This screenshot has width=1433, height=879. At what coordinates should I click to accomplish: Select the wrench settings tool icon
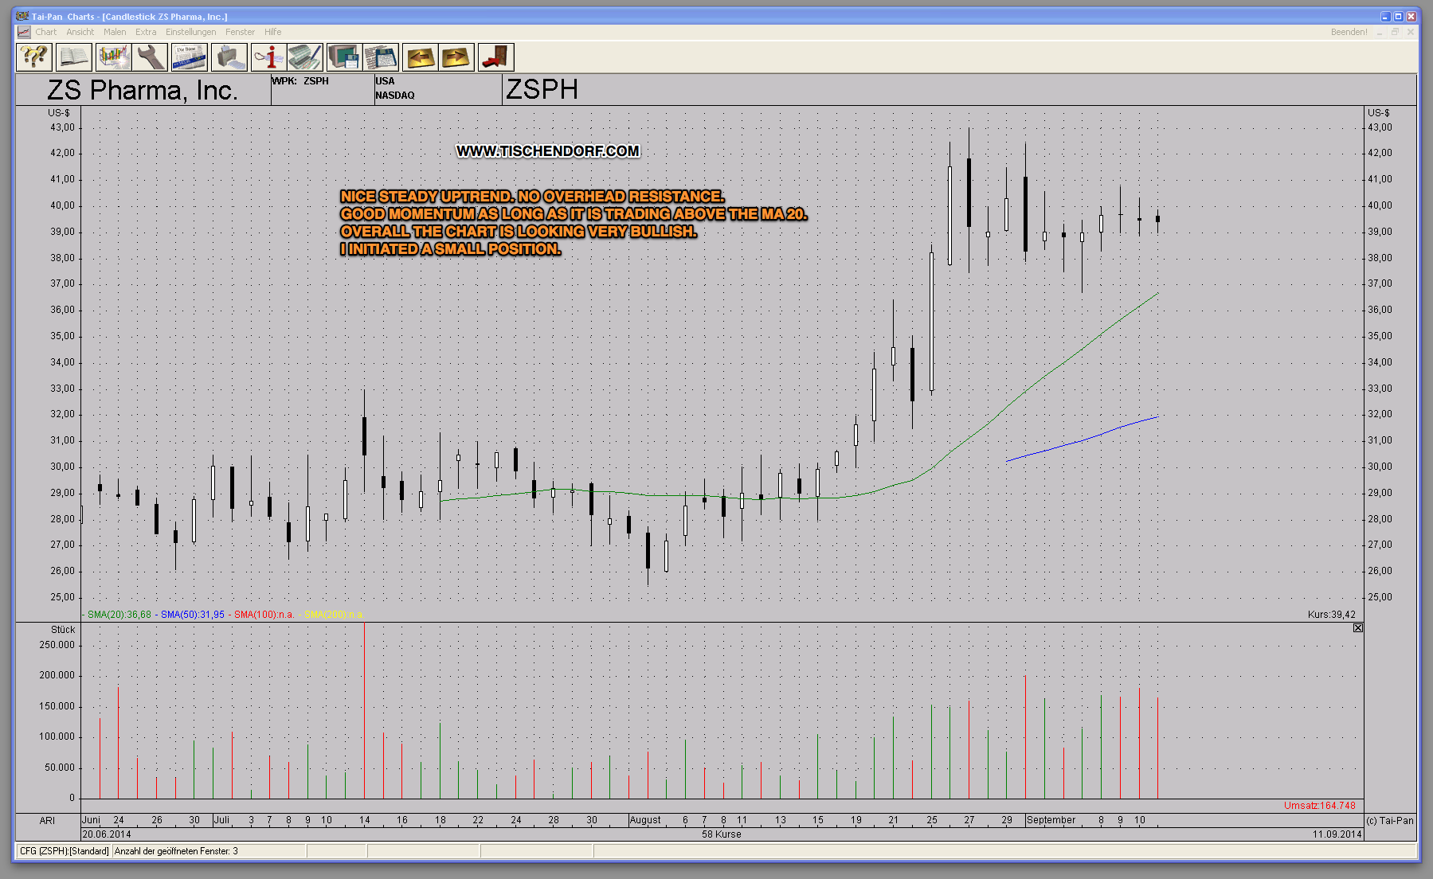point(150,57)
